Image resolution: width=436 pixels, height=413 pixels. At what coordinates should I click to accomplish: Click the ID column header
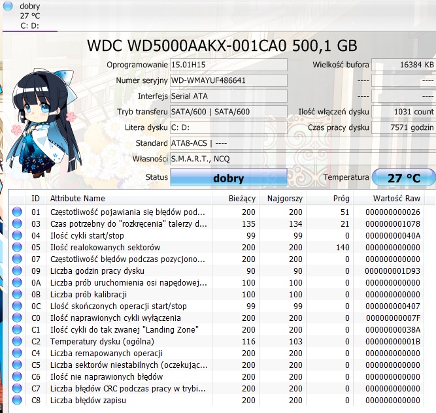coord(35,199)
